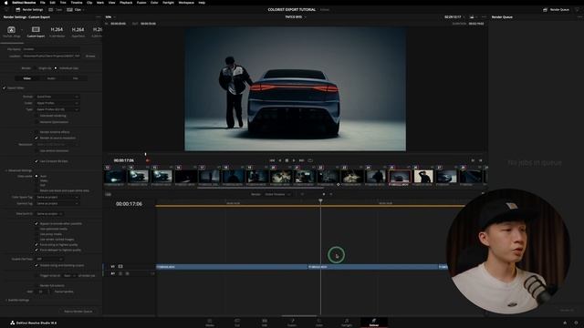Click the Location path field
Screen dimensions: 584x328
pyautogui.click(x=51, y=56)
